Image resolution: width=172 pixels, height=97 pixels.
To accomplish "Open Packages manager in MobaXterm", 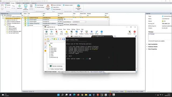I will tap(91, 32).
